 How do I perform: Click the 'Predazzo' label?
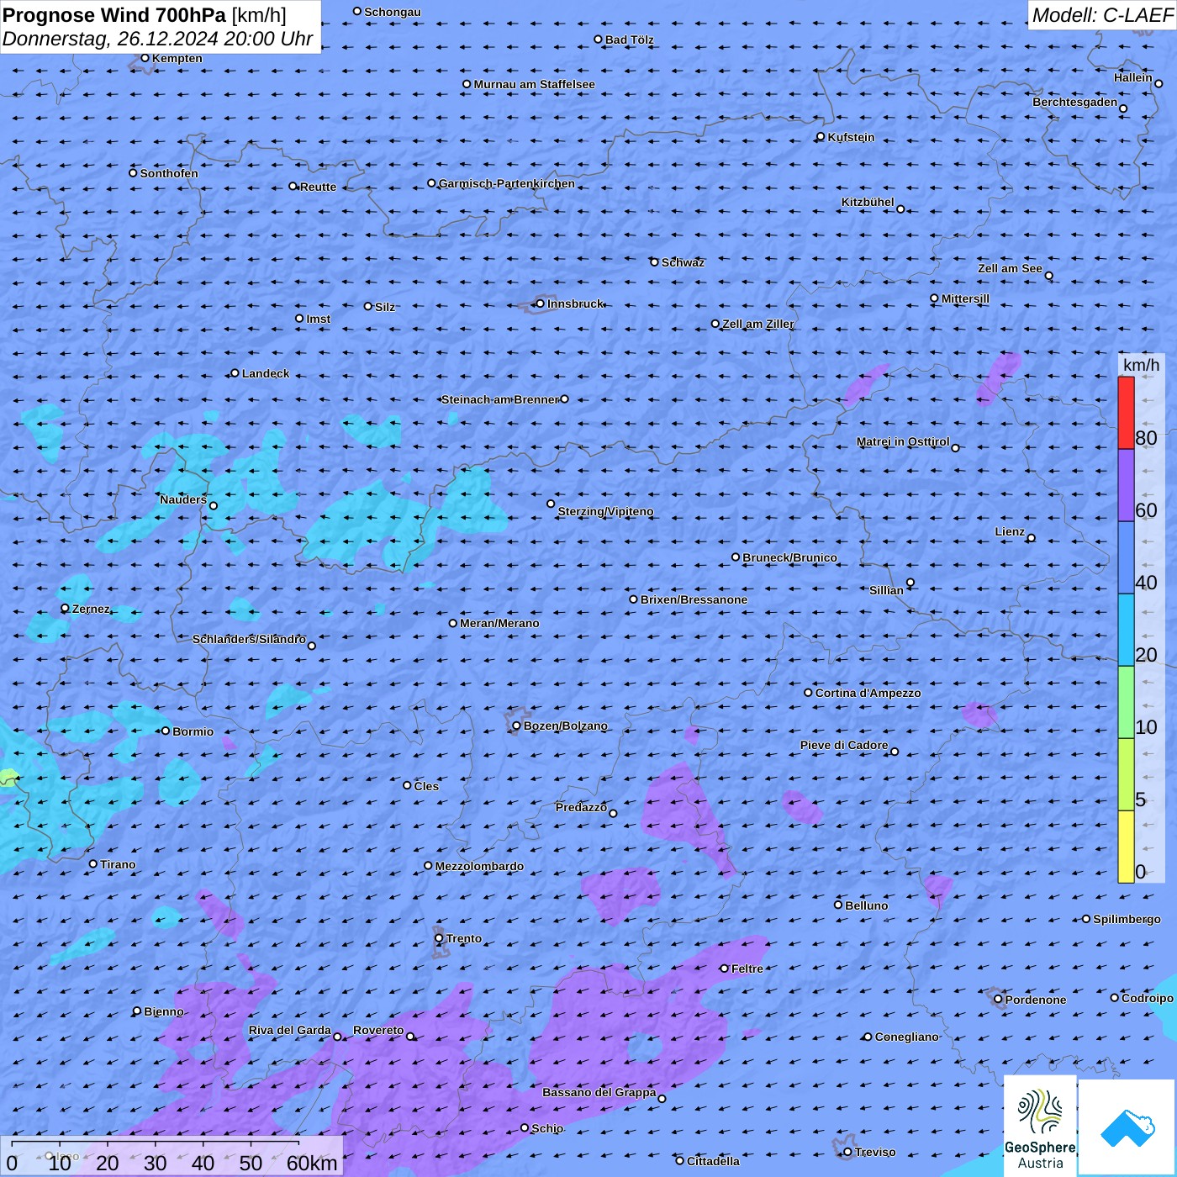[x=581, y=807]
